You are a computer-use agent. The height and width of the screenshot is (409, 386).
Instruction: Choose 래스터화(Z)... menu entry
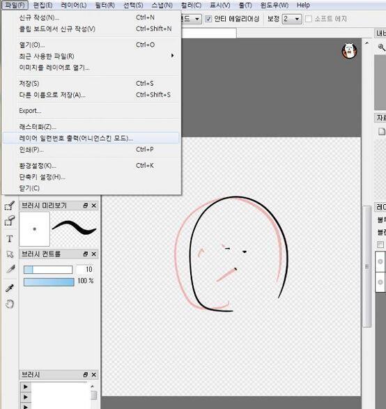pyautogui.click(x=91, y=127)
